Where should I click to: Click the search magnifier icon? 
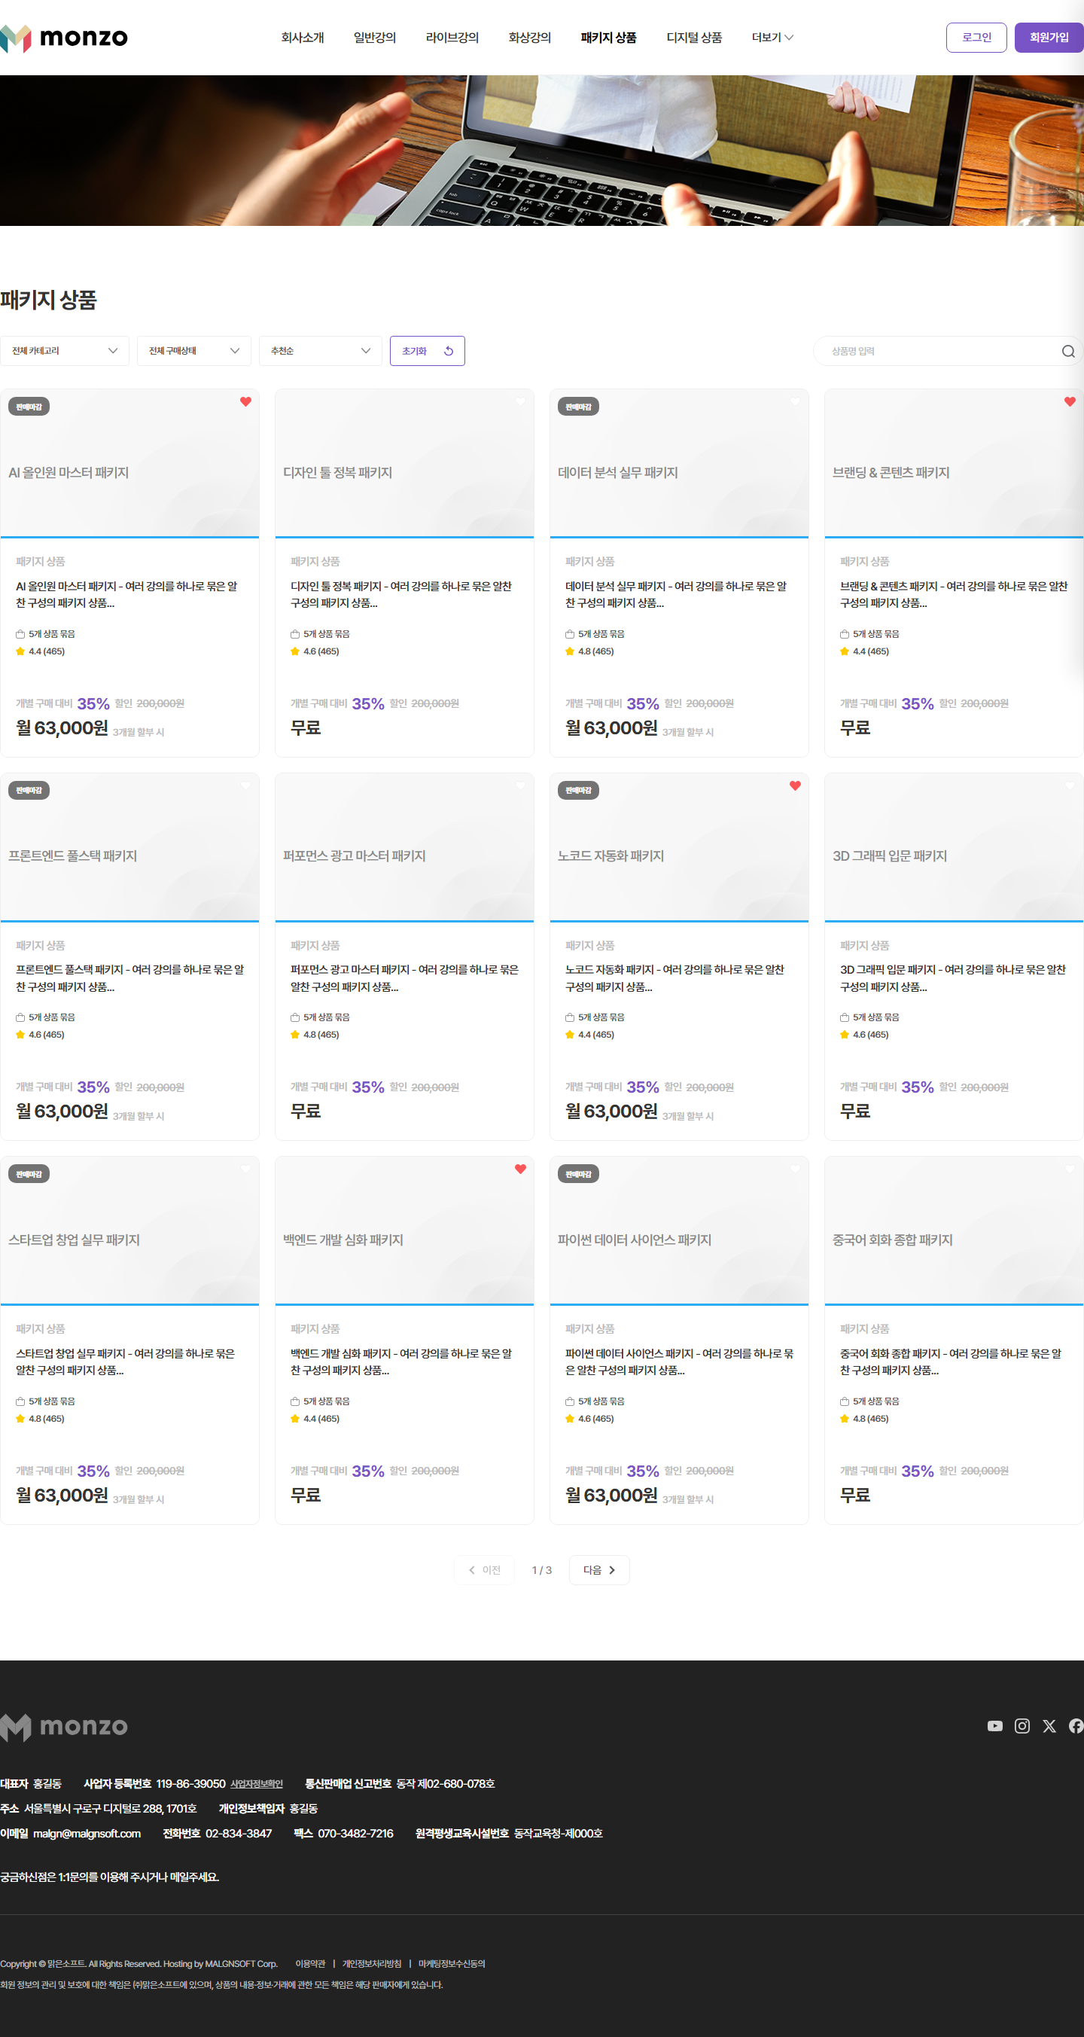1067,351
